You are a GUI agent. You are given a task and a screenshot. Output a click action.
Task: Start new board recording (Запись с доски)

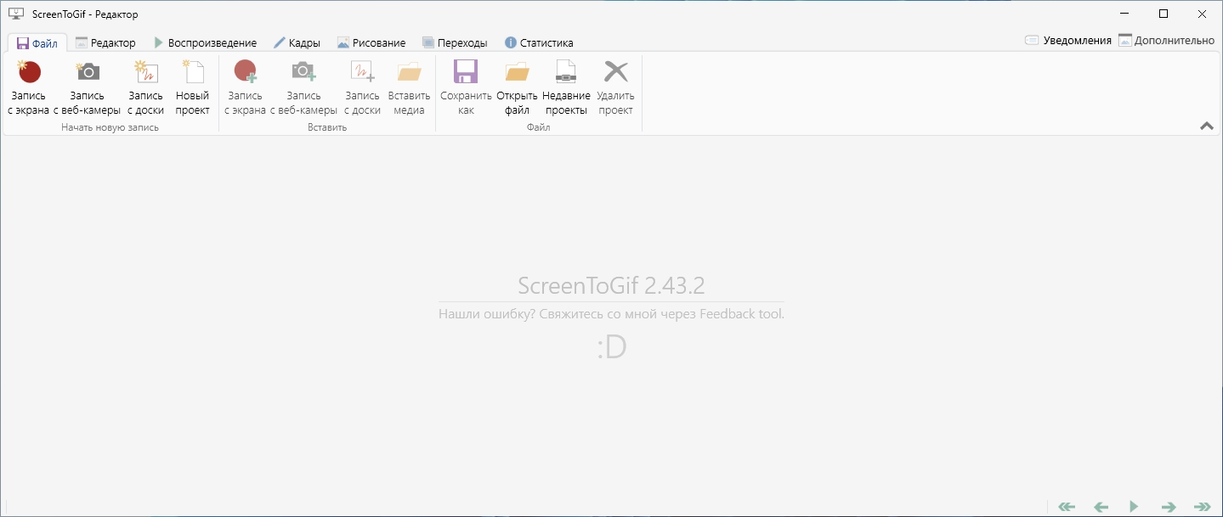pos(146,87)
